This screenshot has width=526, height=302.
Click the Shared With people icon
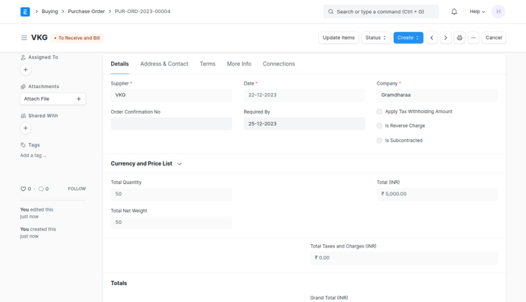point(23,116)
